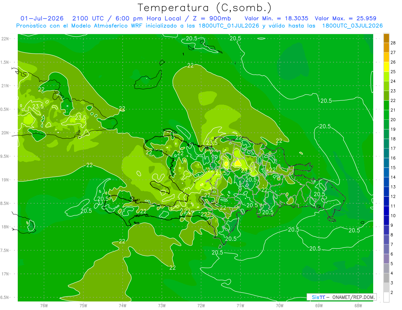Click the 20N latitude axis label

5,133
